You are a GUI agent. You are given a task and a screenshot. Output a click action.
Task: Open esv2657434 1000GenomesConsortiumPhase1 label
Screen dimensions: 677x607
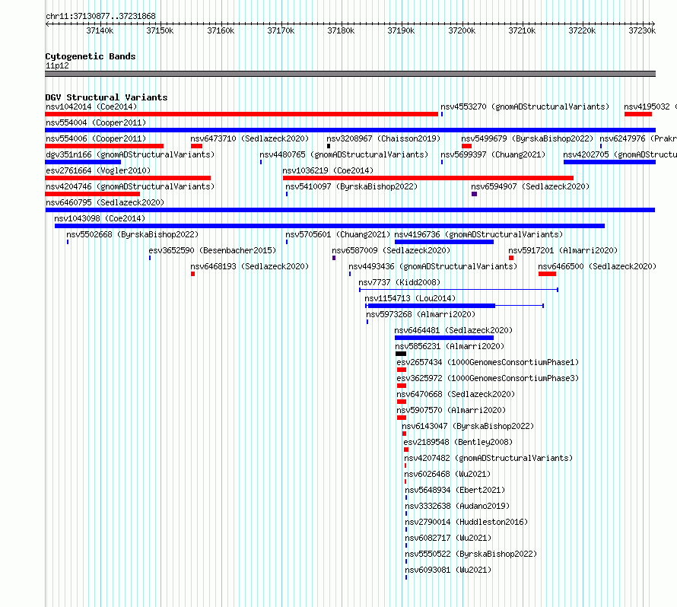[488, 362]
